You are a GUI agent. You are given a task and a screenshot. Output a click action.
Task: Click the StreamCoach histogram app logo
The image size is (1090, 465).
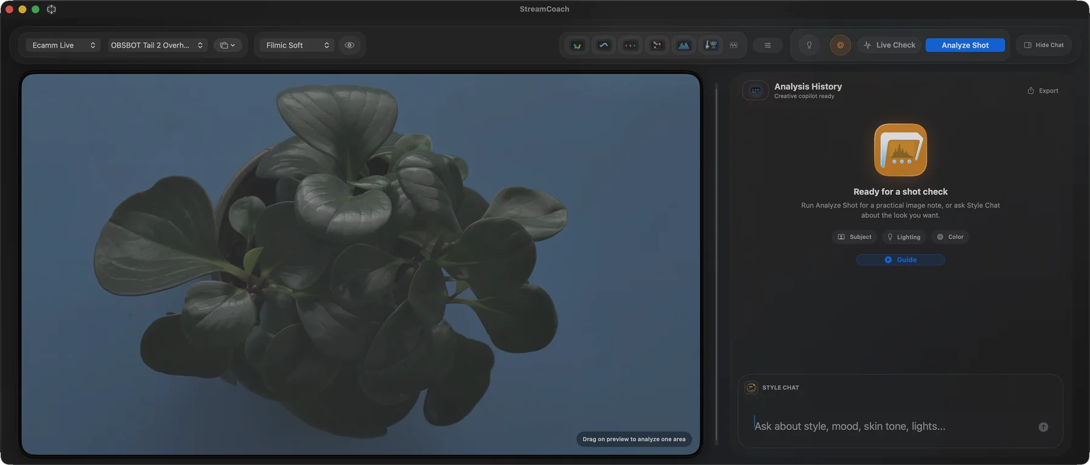tap(900, 150)
